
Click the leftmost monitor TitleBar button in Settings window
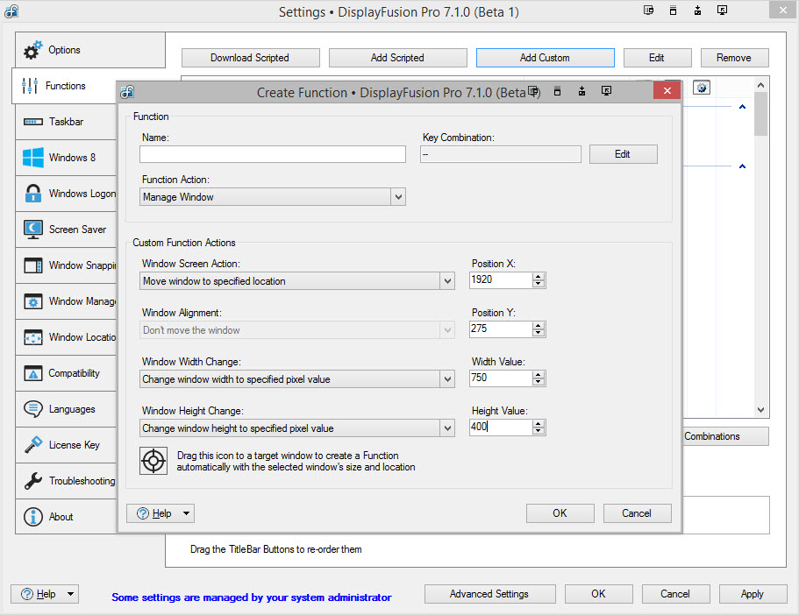pos(649,11)
